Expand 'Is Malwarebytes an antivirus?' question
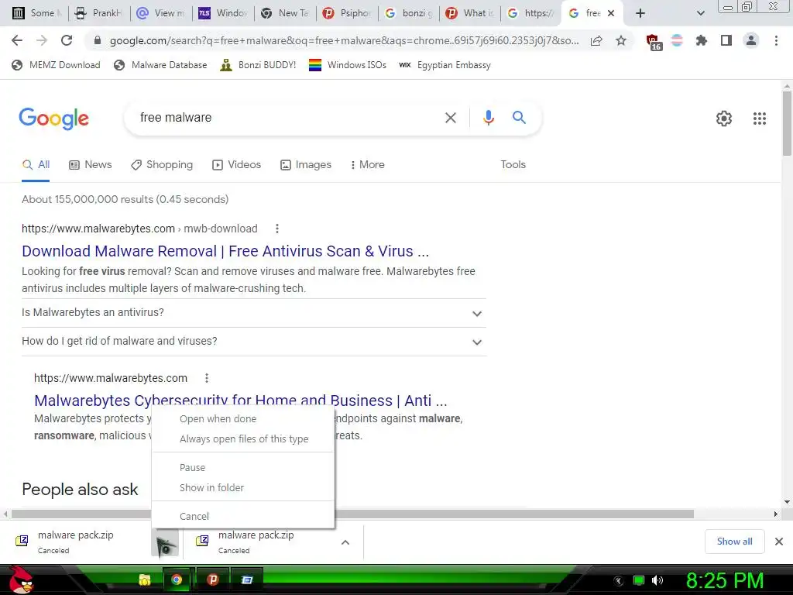The image size is (793, 595). coord(254,313)
